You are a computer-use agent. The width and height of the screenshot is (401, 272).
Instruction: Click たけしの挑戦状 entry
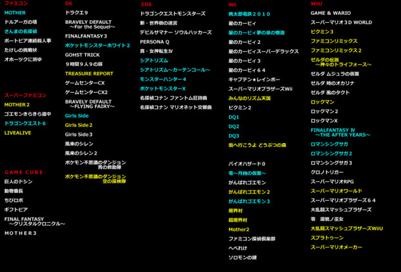pos(21,51)
